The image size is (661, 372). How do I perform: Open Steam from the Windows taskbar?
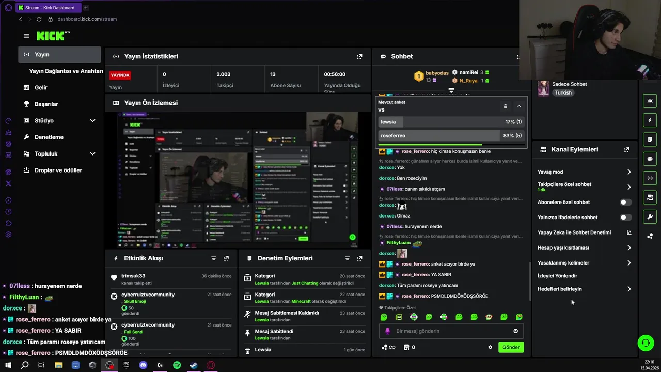point(194,365)
